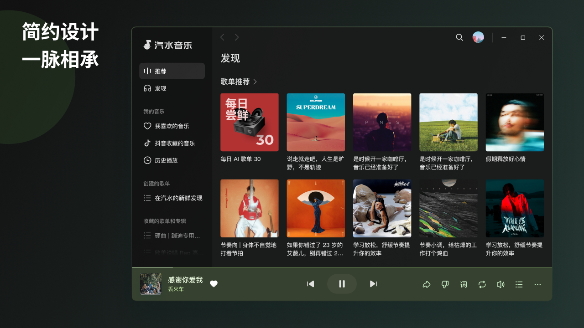Click the 我喜欢的音乐 heart icon
Image resolution: width=584 pixels, height=328 pixels.
click(148, 126)
